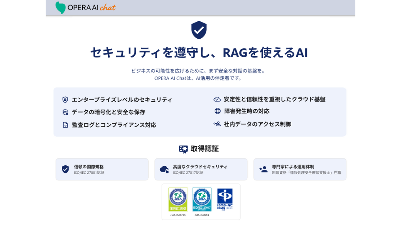Click the cloud check icon beside 安定性と信頼性
401x225 pixels.
[217, 99]
